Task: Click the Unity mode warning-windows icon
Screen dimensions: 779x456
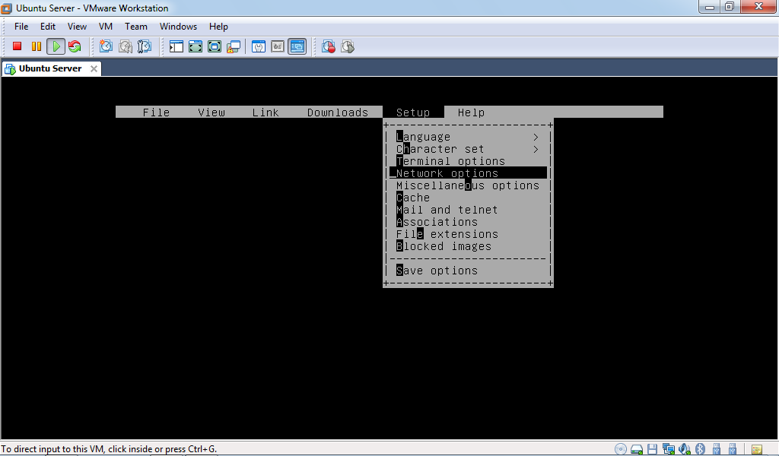Action: [234, 46]
